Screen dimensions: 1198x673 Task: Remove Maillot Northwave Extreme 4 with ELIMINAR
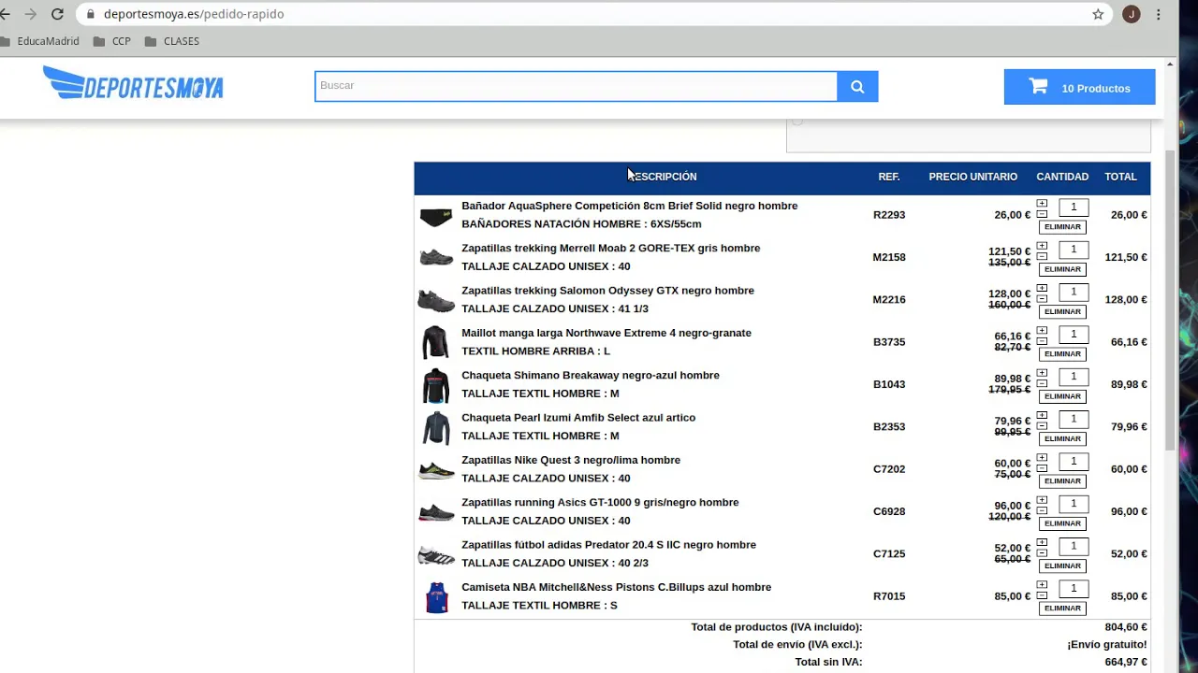[1062, 354]
